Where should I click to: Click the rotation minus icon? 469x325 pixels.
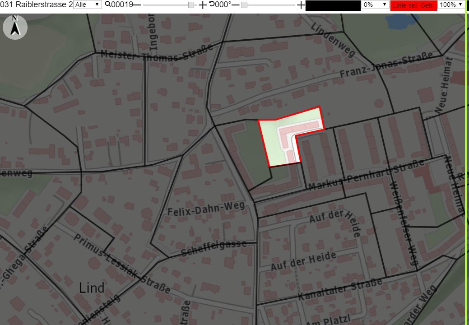[x=236, y=5]
